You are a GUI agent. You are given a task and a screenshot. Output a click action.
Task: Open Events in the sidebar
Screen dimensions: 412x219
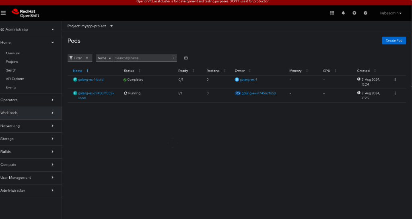pyautogui.click(x=11, y=87)
